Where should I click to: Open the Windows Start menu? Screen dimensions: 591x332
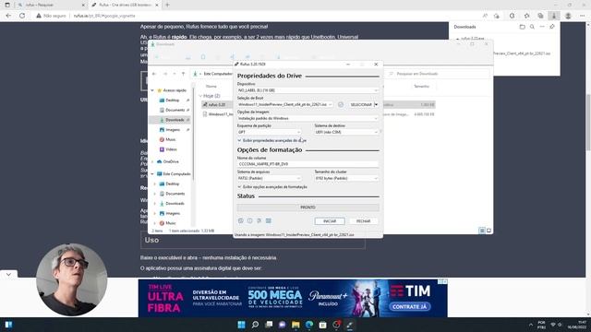pos(241,325)
